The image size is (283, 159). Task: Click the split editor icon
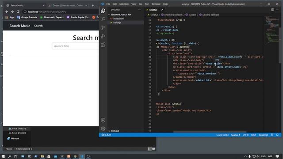pyautogui.click(x=272, y=10)
